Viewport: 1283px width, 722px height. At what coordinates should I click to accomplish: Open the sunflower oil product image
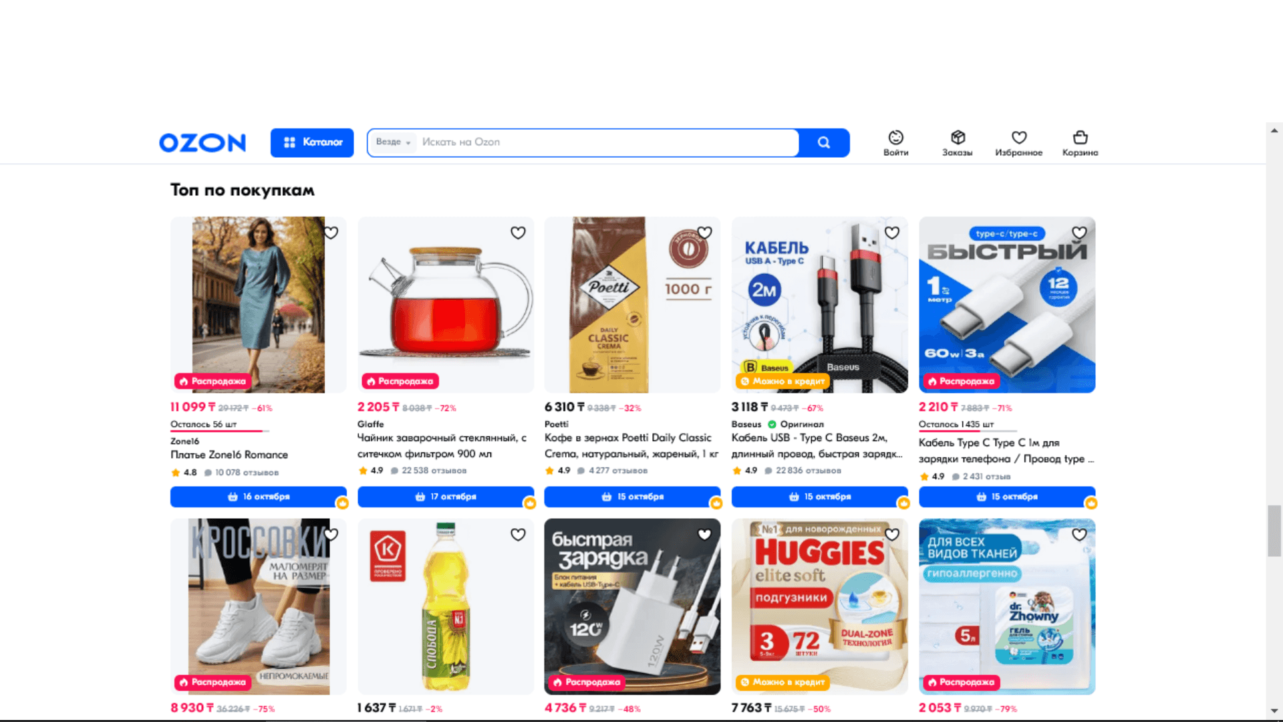point(446,606)
